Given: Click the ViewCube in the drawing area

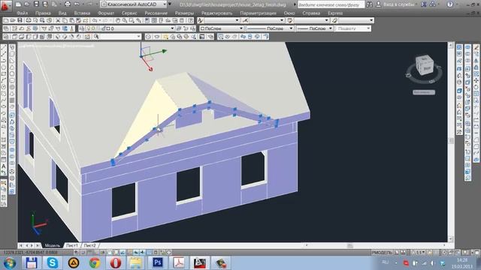Looking at the screenshot, I should tap(425, 65).
